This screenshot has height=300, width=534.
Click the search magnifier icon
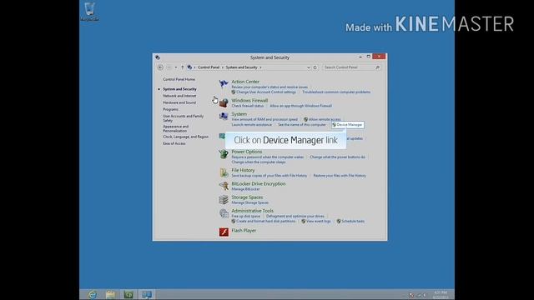click(377, 67)
